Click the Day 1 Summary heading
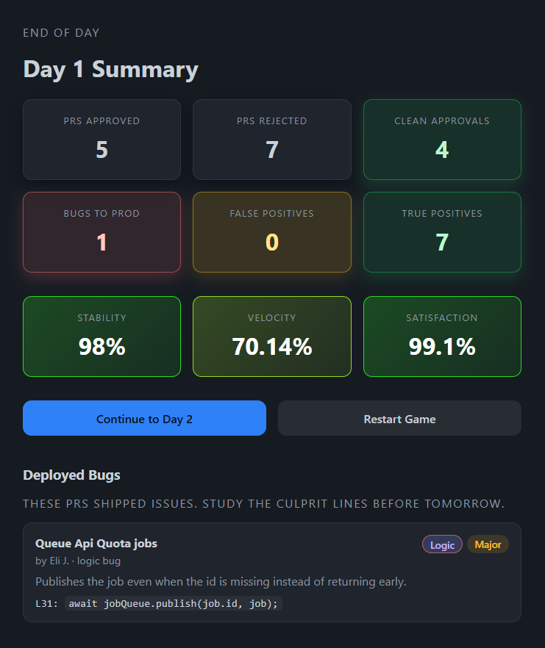 point(110,70)
